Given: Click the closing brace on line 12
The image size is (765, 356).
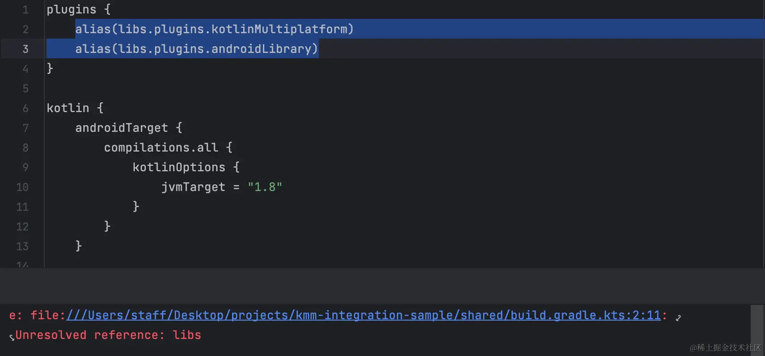Looking at the screenshot, I should pyautogui.click(x=107, y=226).
